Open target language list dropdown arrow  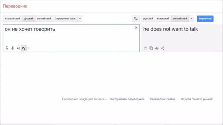(191, 18)
